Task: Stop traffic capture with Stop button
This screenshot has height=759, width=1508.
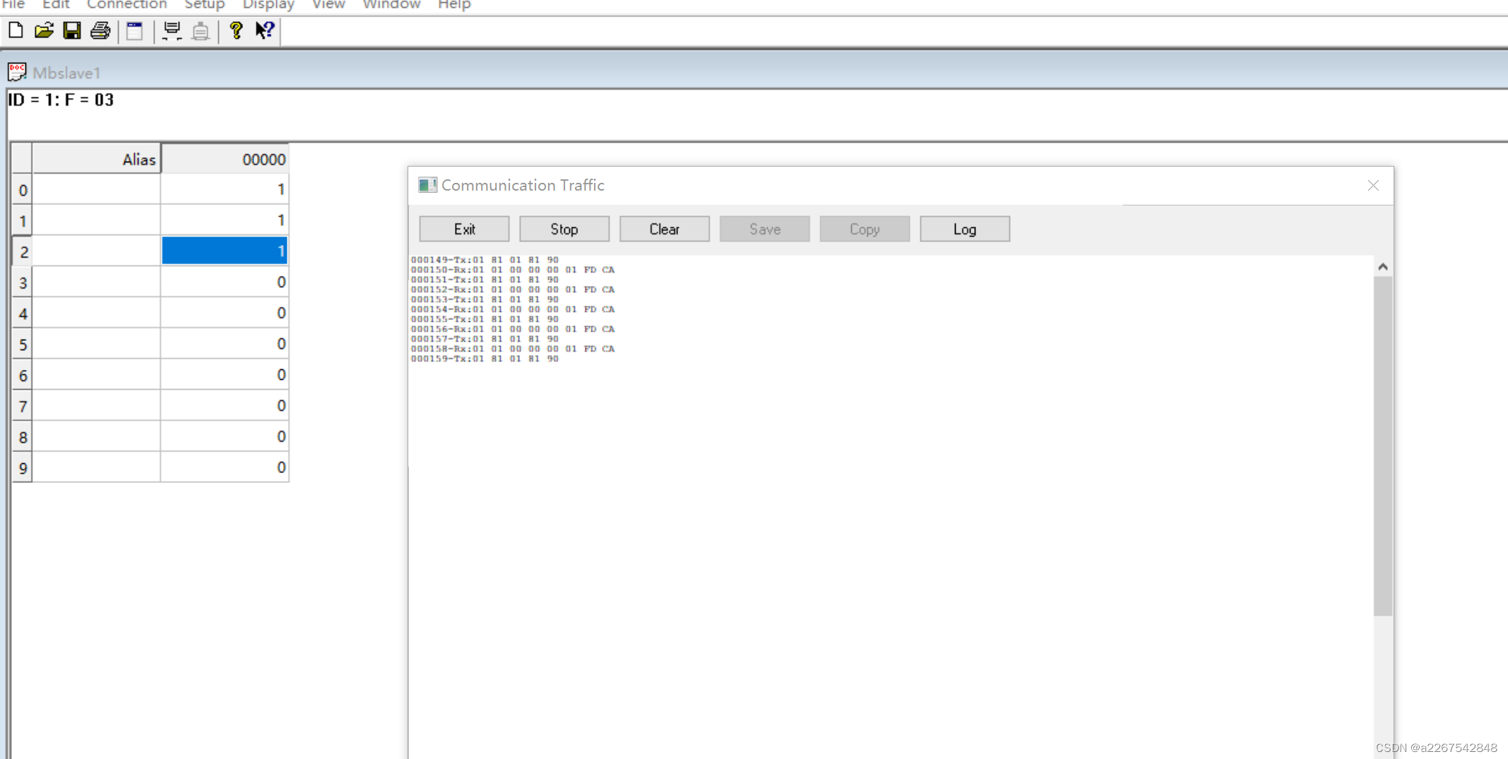Action: [564, 229]
